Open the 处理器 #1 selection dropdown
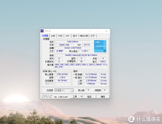Screen dimensions: 162x124 (x=64, y=91)
